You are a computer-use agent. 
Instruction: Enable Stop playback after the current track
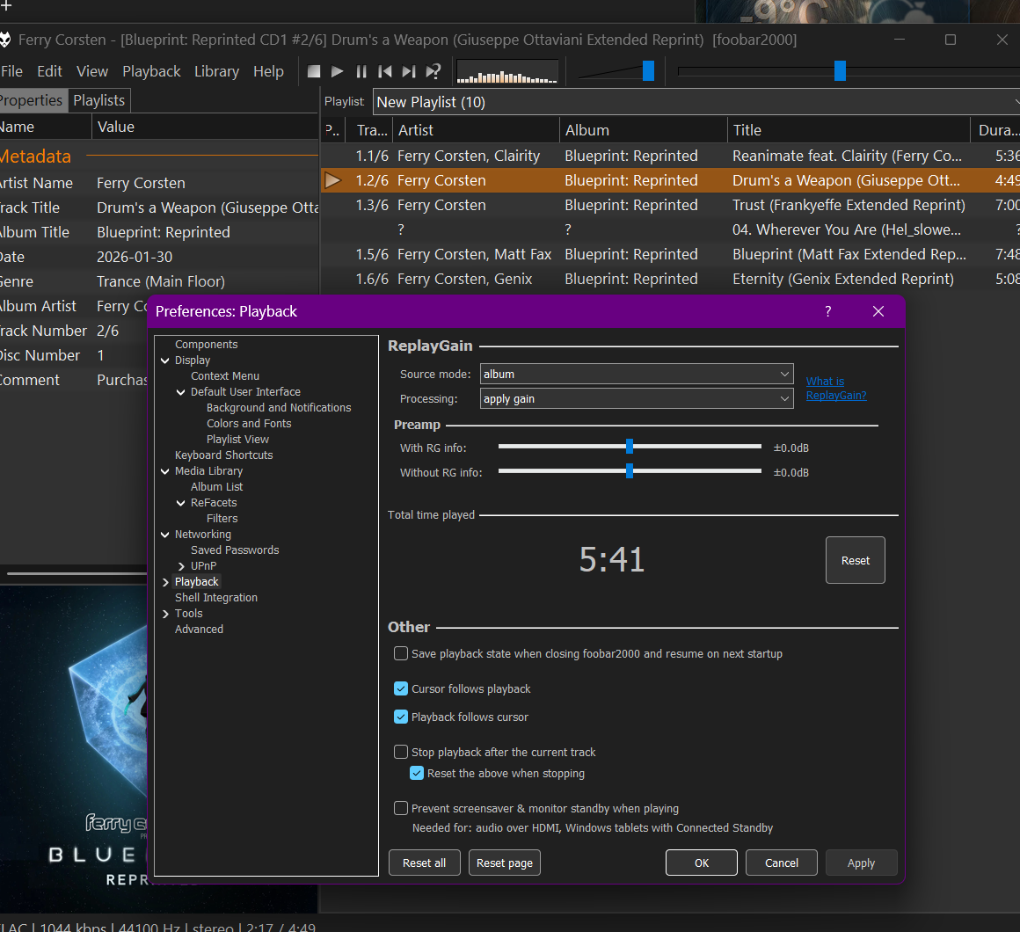coord(401,752)
